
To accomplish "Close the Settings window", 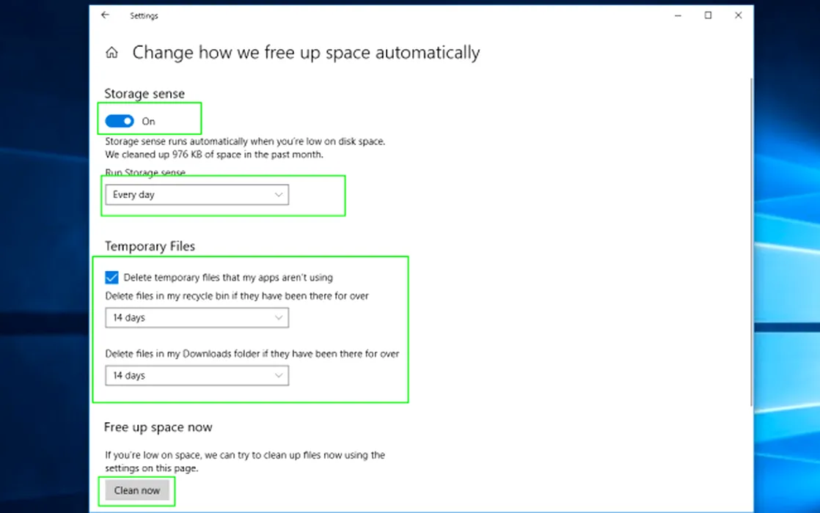I will point(738,15).
